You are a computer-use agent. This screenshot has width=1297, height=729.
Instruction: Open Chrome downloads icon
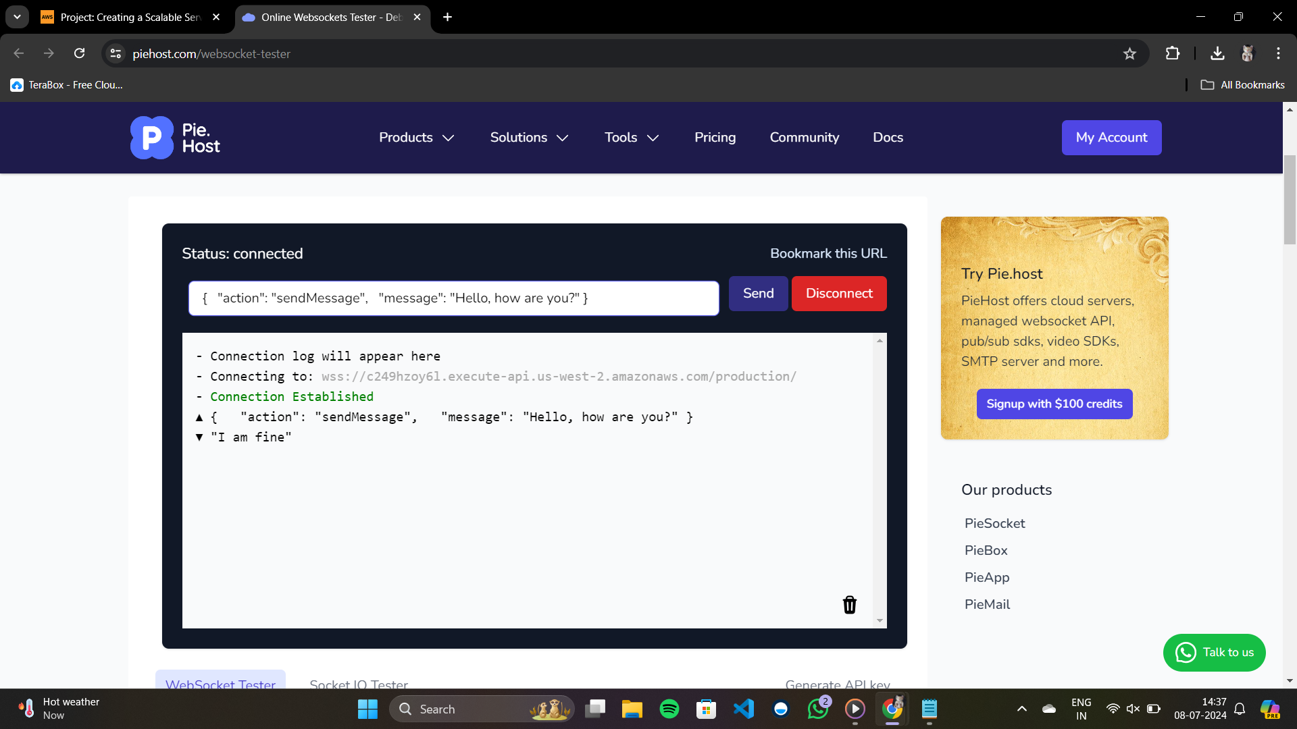pyautogui.click(x=1217, y=53)
